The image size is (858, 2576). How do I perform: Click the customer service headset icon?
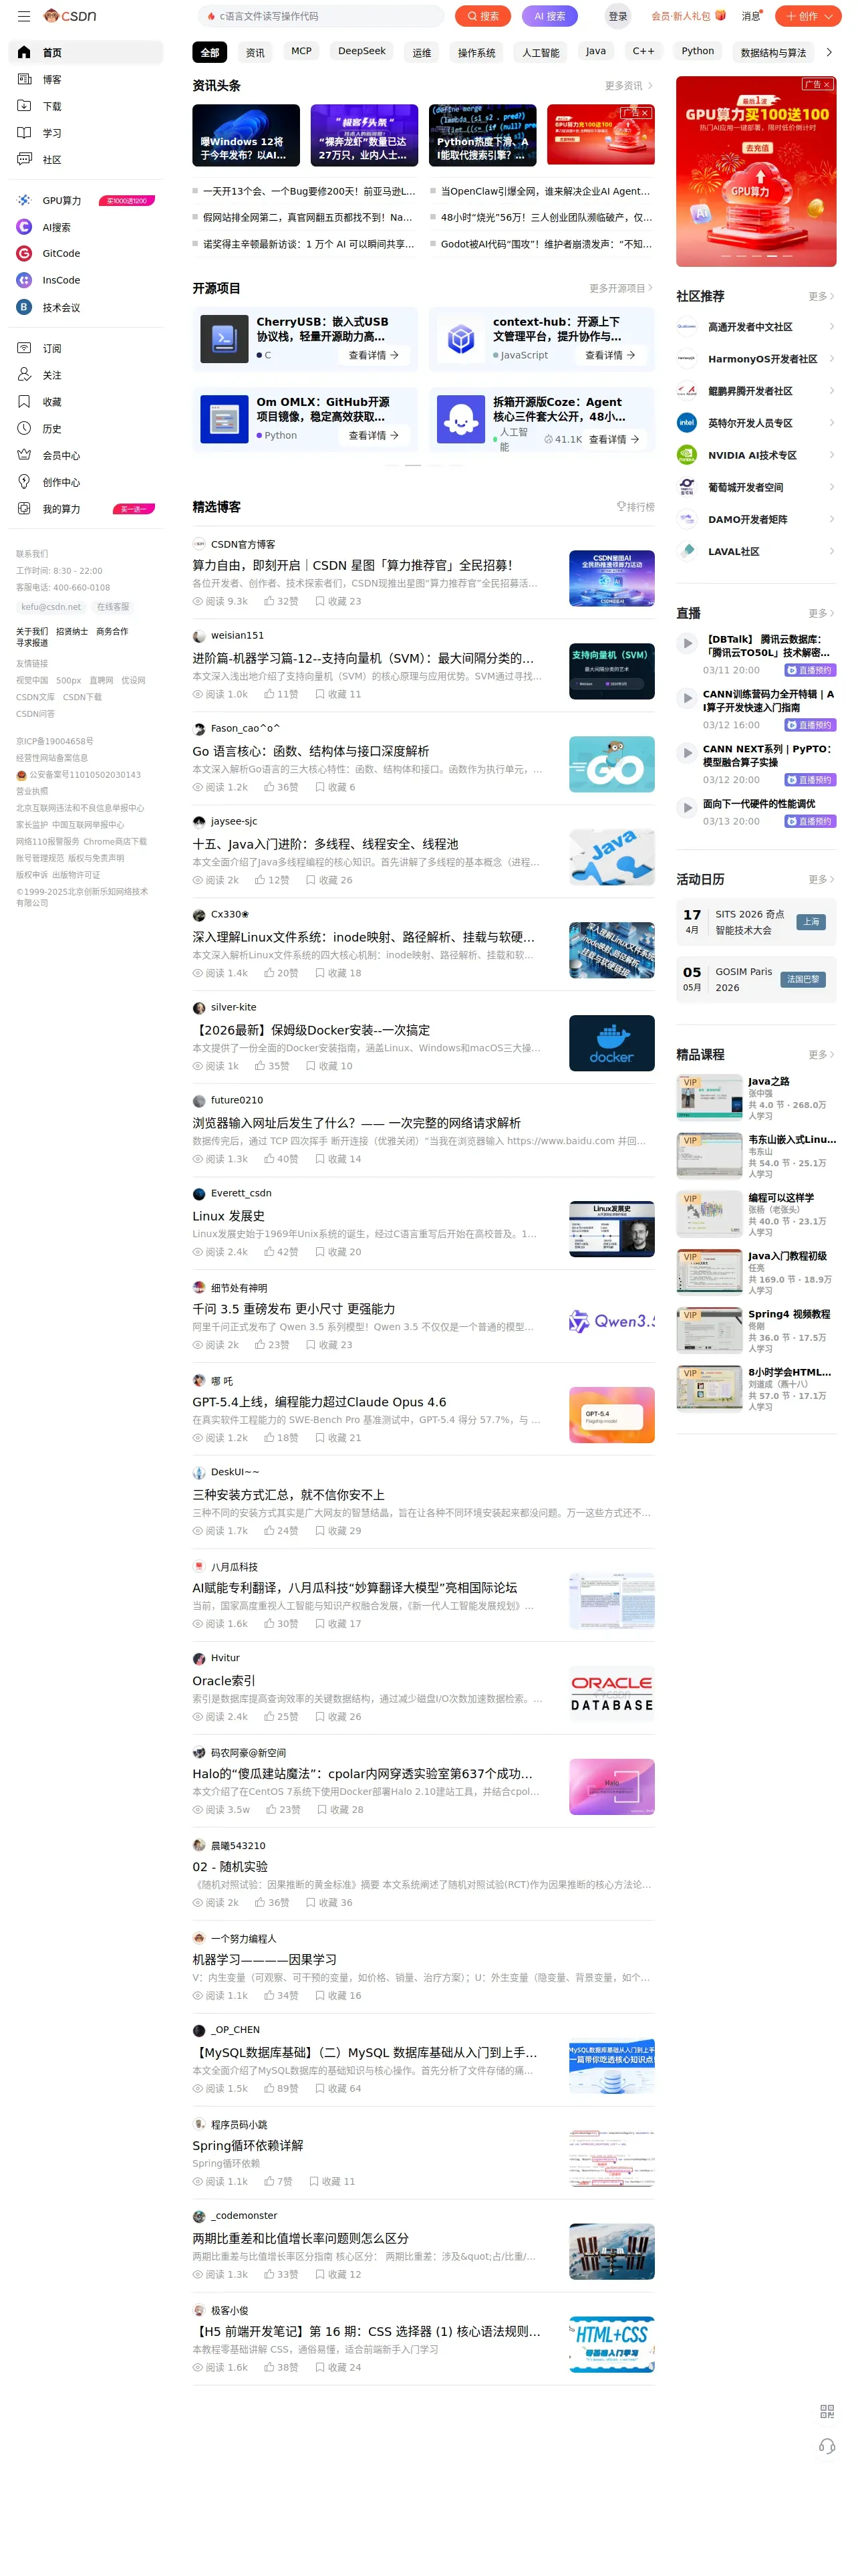(826, 2446)
